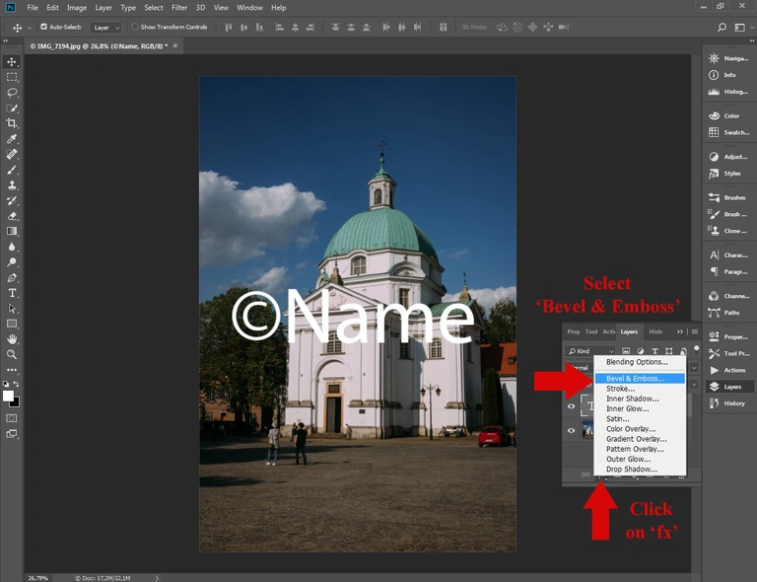Open the Swatches panel button
Viewport: 757px width, 582px height.
point(729,132)
